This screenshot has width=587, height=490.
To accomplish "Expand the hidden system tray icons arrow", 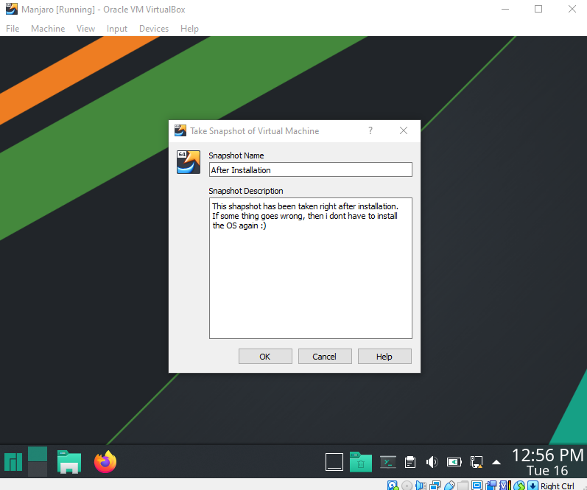I will click(496, 462).
